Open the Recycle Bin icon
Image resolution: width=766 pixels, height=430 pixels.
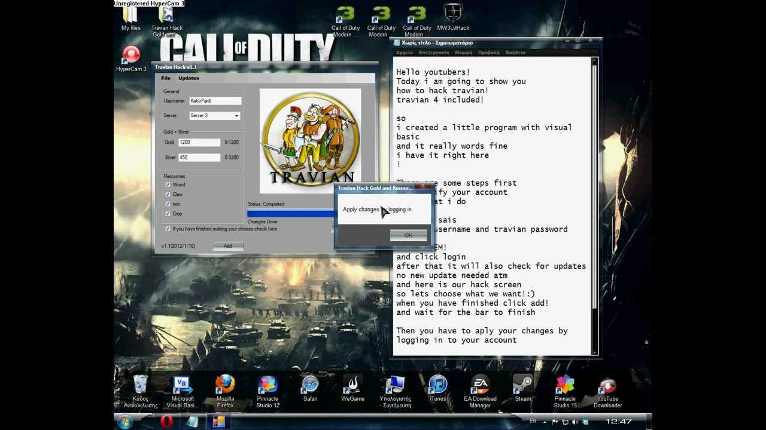tap(141, 392)
